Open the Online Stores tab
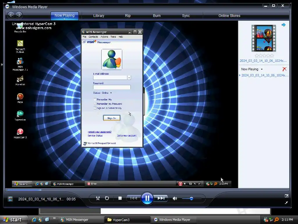The image size is (298, 224). pos(229,16)
